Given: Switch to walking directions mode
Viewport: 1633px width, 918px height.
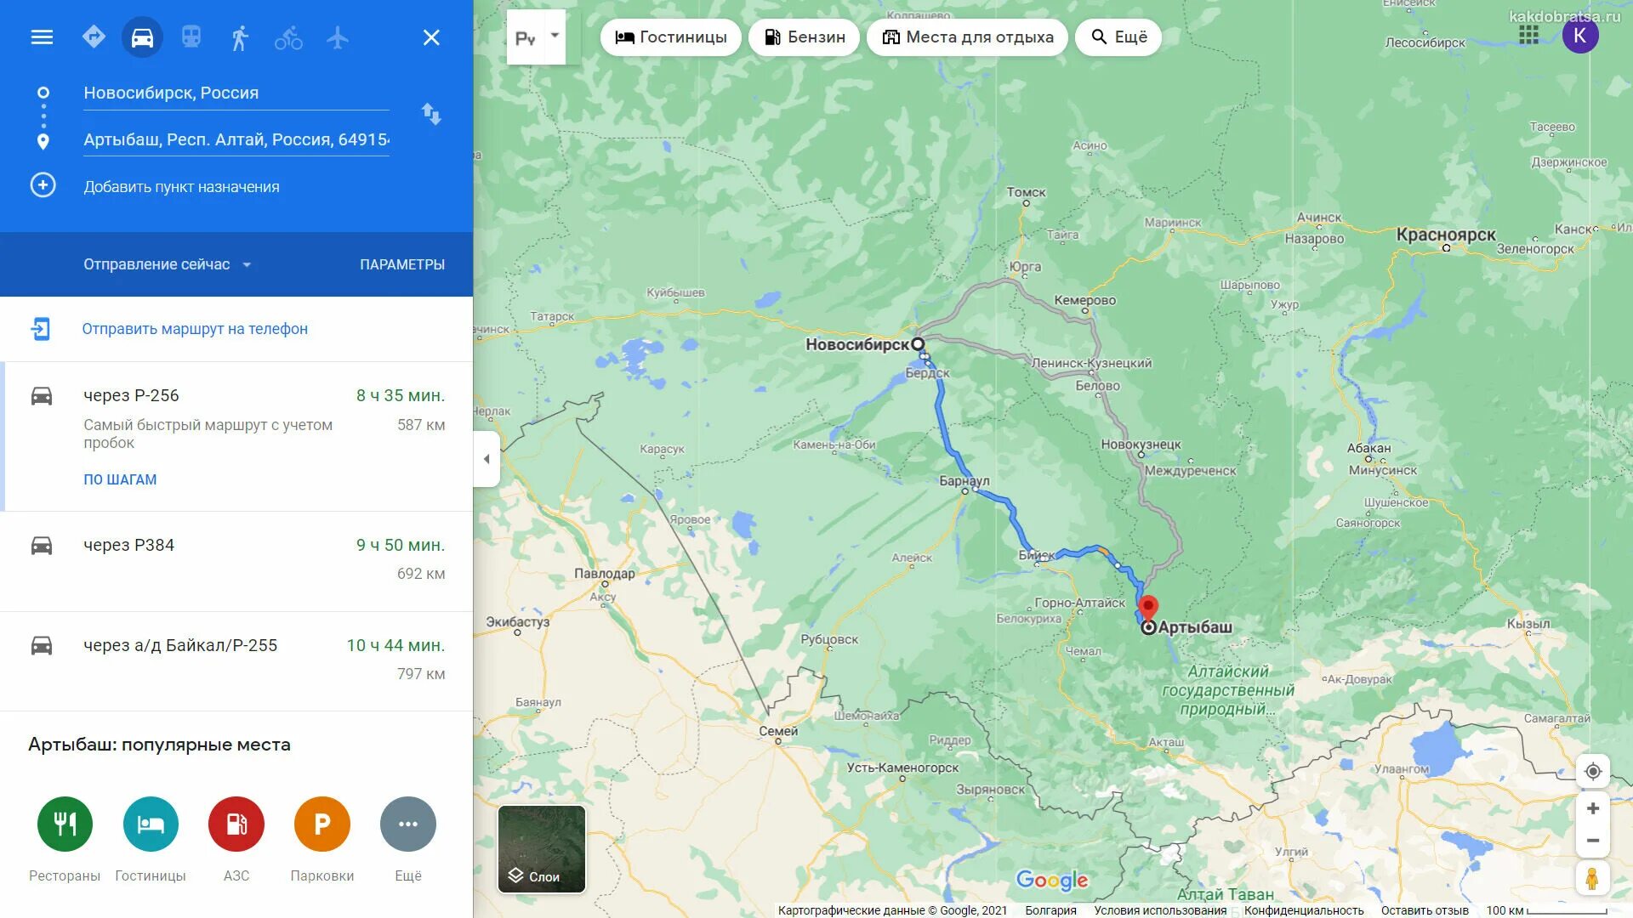Looking at the screenshot, I should coord(240,37).
